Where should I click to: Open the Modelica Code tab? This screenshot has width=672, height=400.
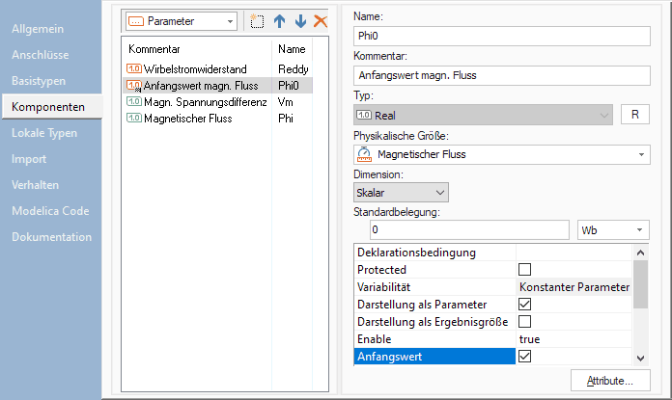50,211
